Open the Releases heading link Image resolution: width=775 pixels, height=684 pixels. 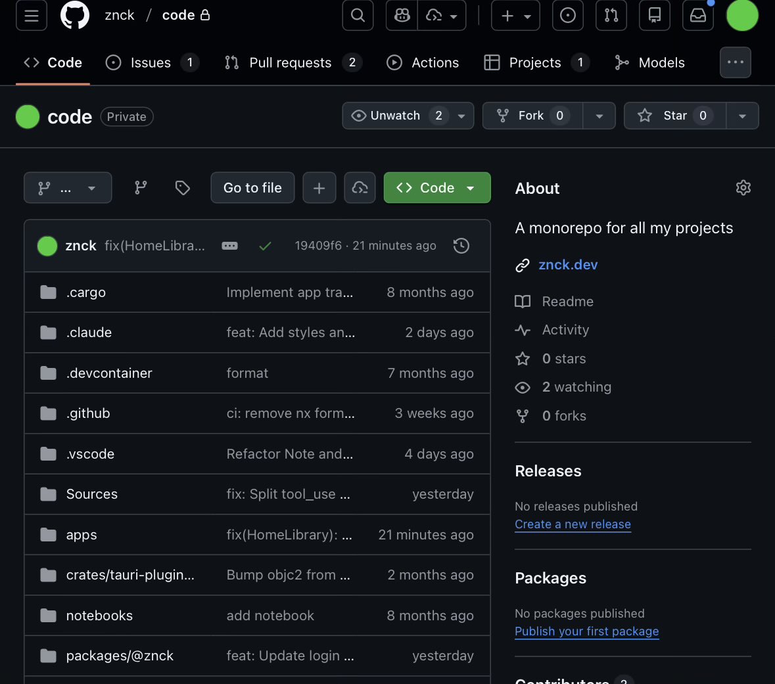click(548, 471)
